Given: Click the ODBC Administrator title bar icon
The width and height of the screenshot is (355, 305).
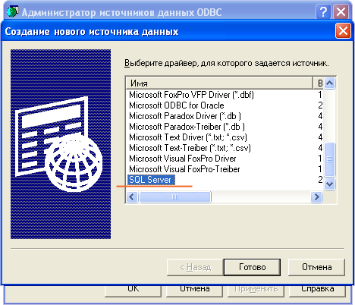Looking at the screenshot, I should 12,11.
